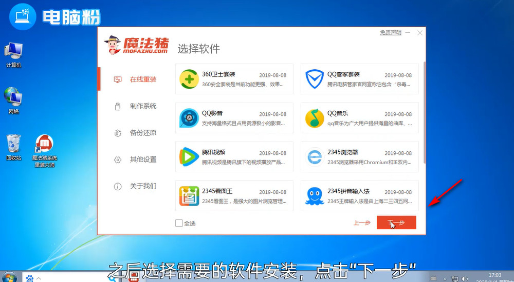Click the 在线重装 monitor sidebar icon

tap(118, 79)
